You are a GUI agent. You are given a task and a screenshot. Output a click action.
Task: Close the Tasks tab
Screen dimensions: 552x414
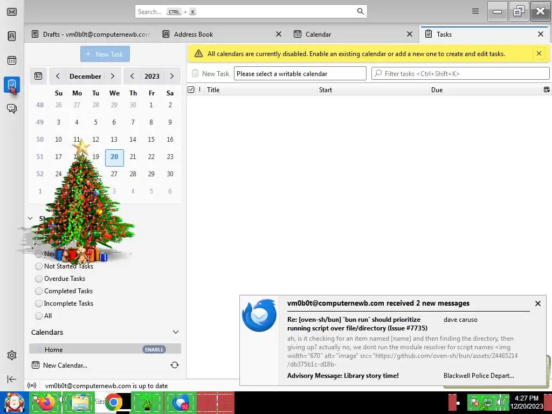pyautogui.click(x=540, y=34)
